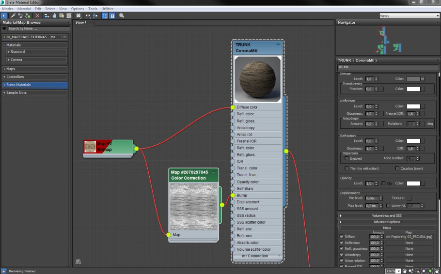Select the Zoom tool magnifier icon
The height and width of the screenshot is (274, 441).
tap(411, 271)
